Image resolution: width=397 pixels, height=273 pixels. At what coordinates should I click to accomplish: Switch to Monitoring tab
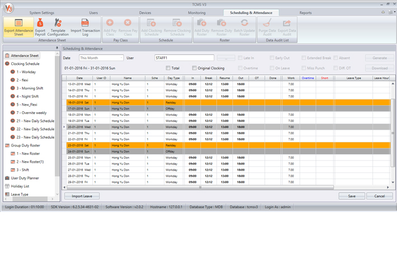197,13
